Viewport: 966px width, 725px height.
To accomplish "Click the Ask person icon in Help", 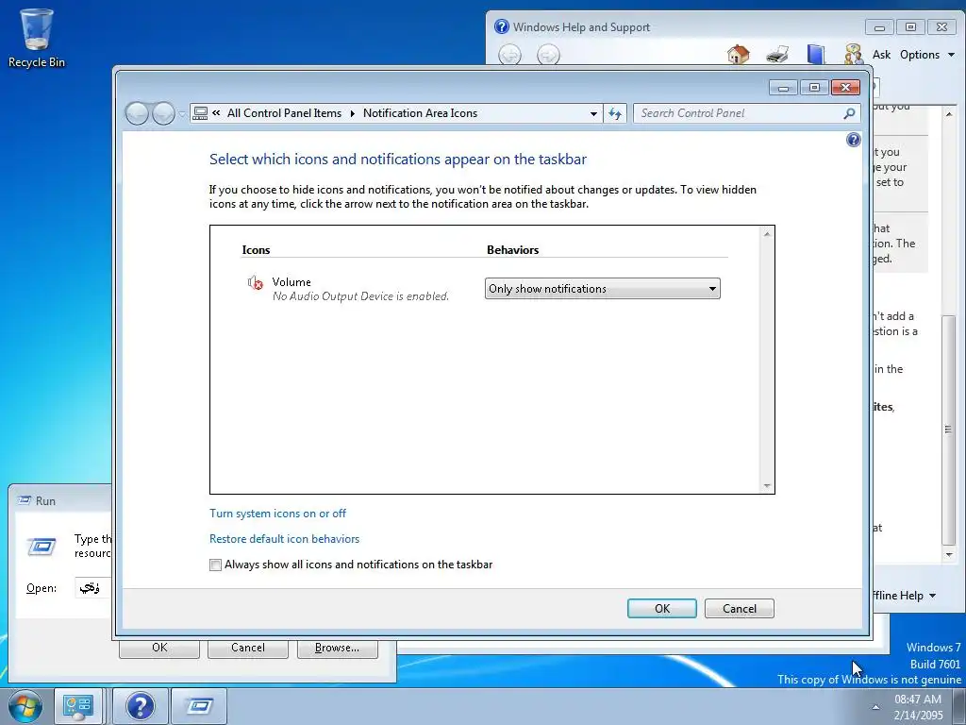I will pyautogui.click(x=853, y=55).
